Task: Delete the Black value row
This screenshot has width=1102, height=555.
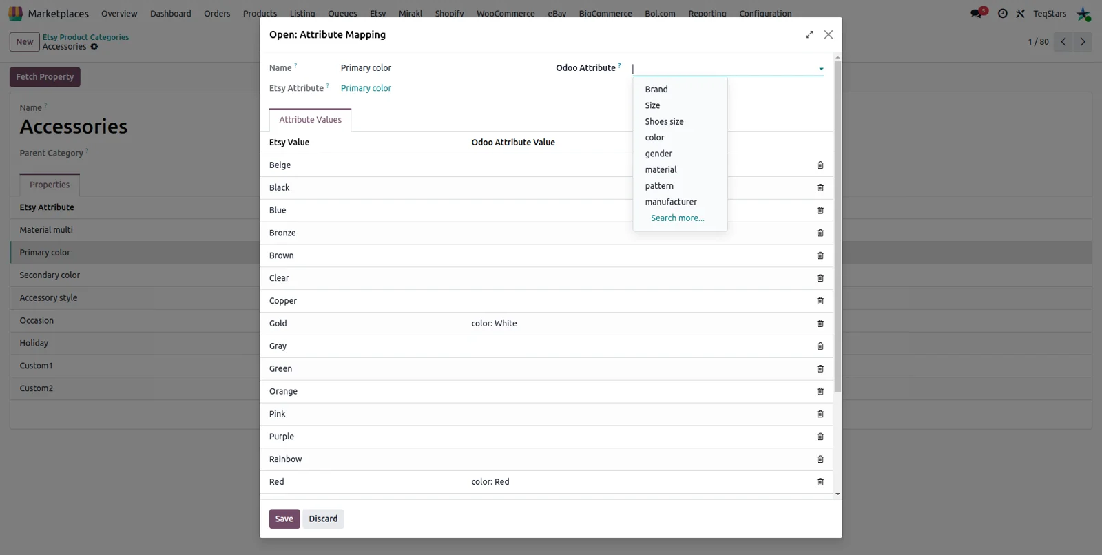Action: click(x=820, y=188)
